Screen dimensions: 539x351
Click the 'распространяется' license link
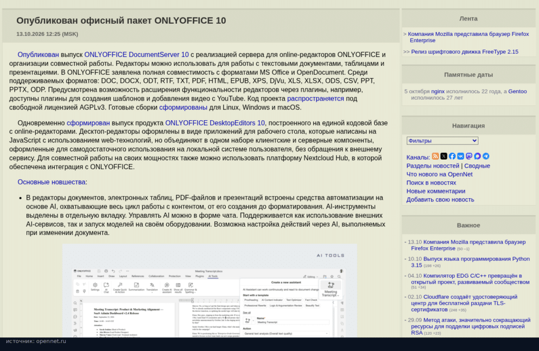(x=316, y=99)
